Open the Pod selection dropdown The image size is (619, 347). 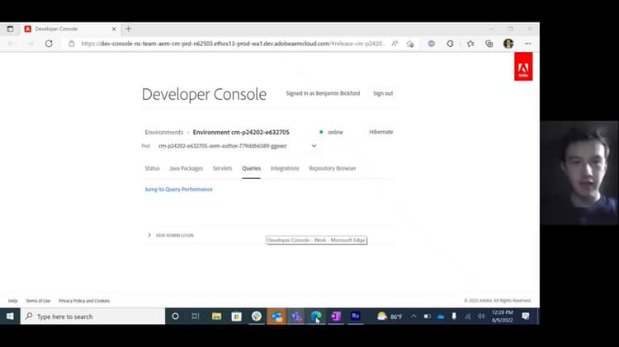coord(237,146)
